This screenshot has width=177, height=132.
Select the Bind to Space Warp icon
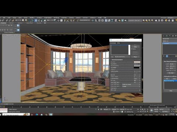coord(13,21)
